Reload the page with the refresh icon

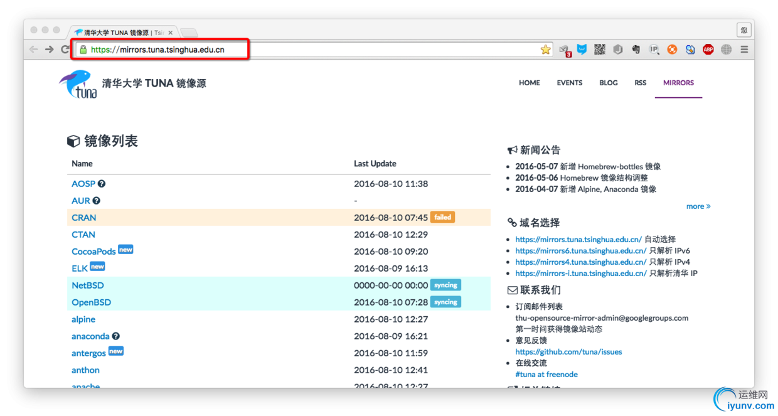pyautogui.click(x=65, y=50)
